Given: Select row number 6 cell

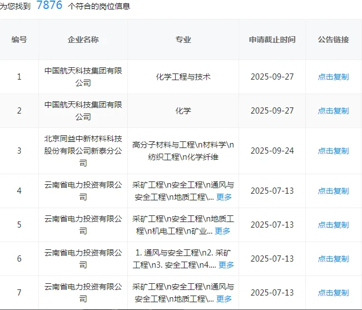Looking at the screenshot, I should [x=19, y=259].
